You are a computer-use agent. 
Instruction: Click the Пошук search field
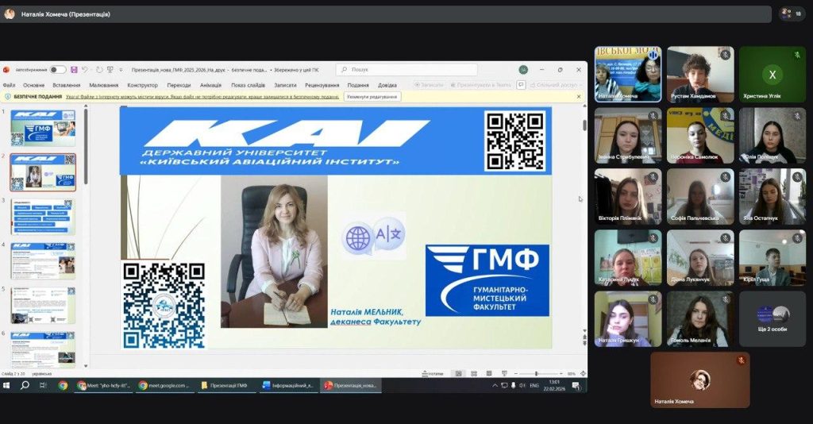(x=406, y=70)
